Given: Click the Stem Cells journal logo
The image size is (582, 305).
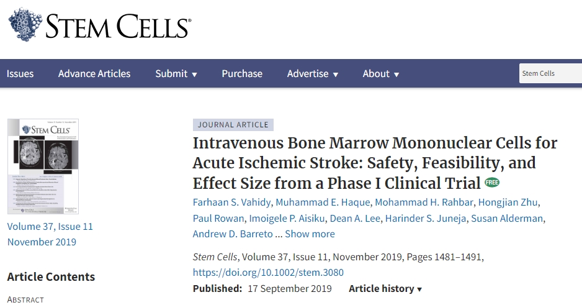Looking at the screenshot, I should (99, 25).
